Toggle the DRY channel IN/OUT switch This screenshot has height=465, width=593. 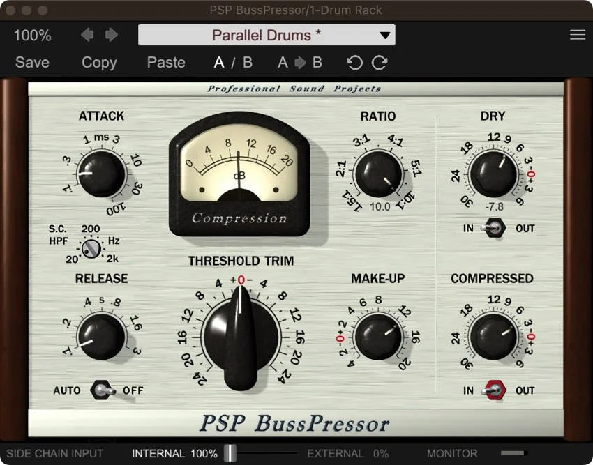click(x=495, y=228)
